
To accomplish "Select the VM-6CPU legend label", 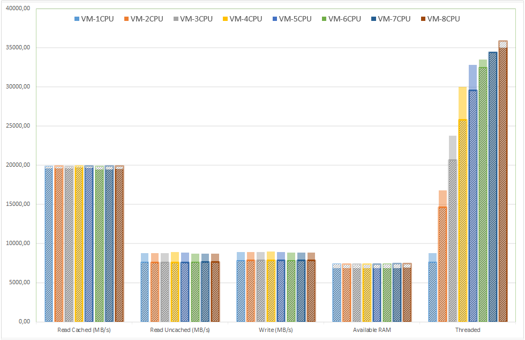I will pyautogui.click(x=345, y=19).
